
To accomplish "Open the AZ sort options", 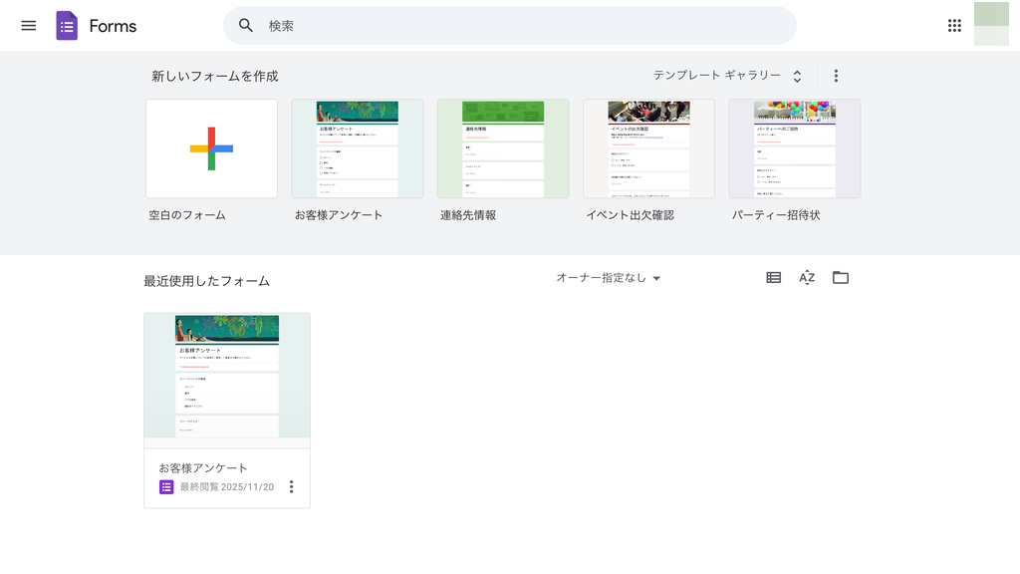I will click(807, 278).
